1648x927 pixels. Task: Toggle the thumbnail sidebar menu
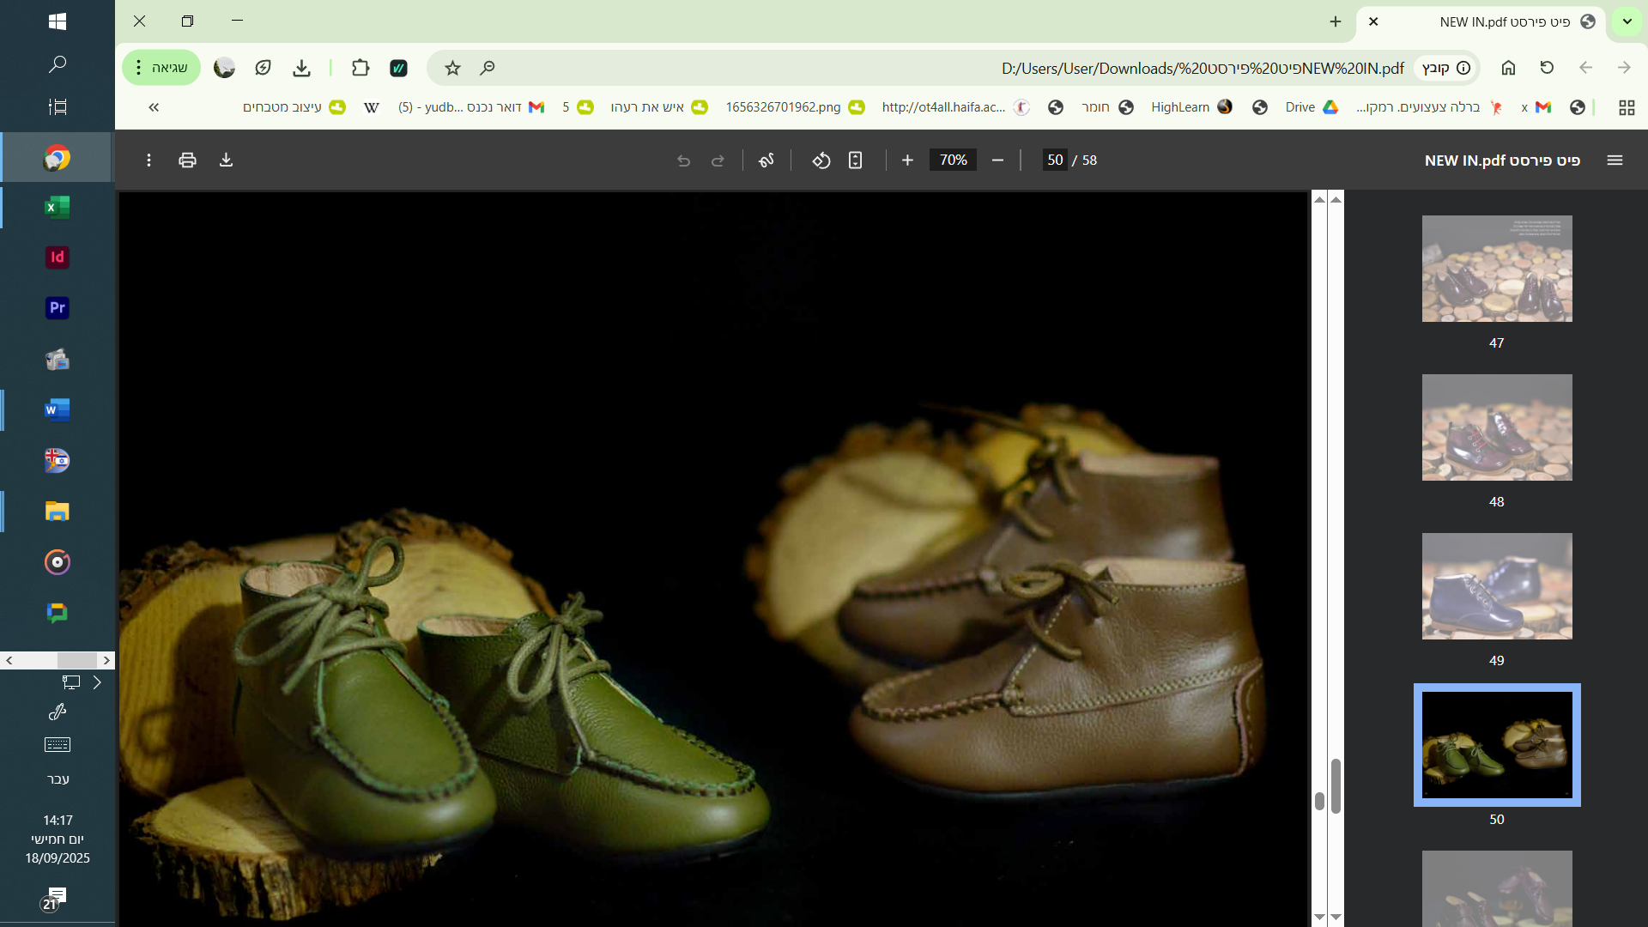[1615, 161]
